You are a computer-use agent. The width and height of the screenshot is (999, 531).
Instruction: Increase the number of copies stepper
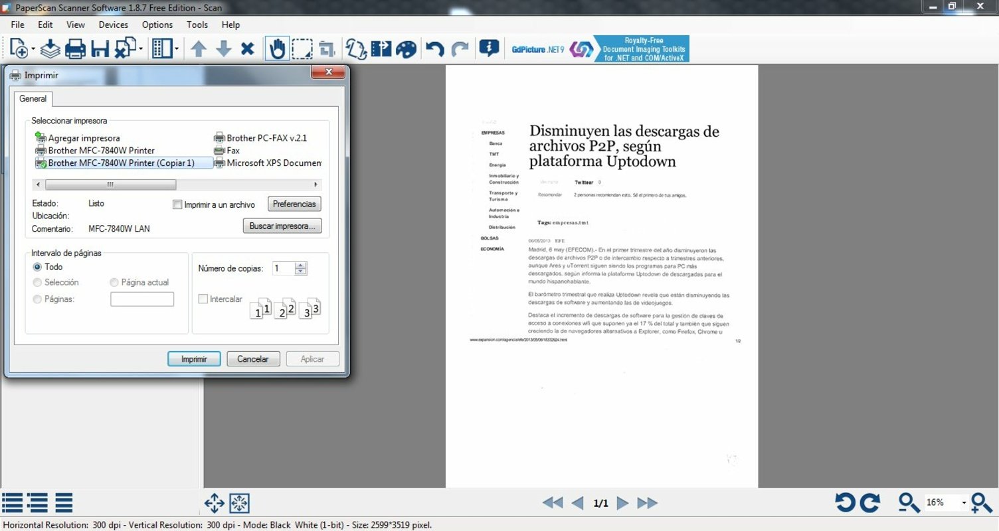tap(301, 265)
